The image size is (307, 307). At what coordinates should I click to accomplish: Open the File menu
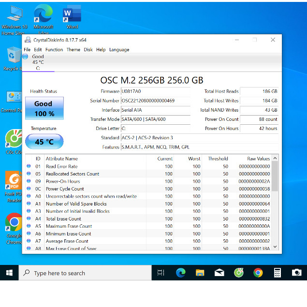click(27, 49)
